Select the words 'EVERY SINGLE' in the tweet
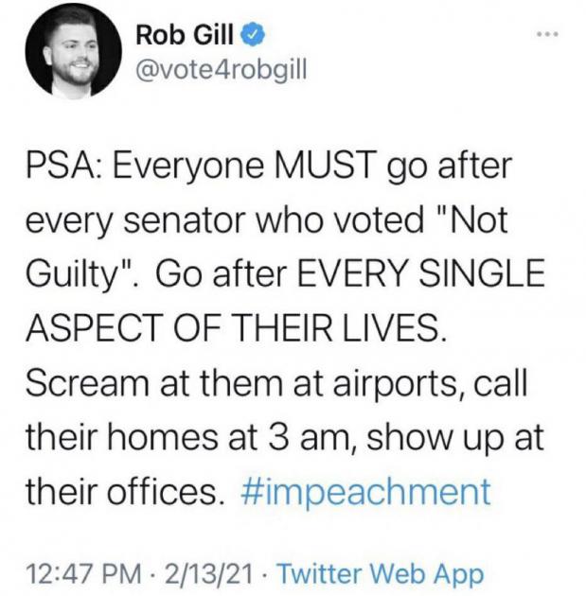Viewport: 586px width, 596px height. click(x=421, y=274)
